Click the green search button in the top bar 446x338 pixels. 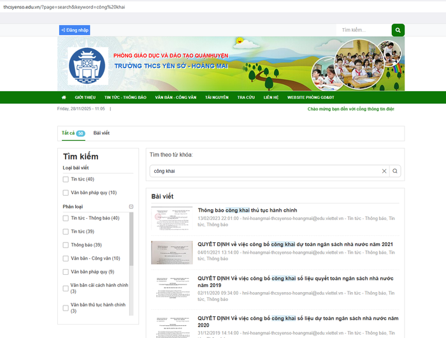(398, 30)
